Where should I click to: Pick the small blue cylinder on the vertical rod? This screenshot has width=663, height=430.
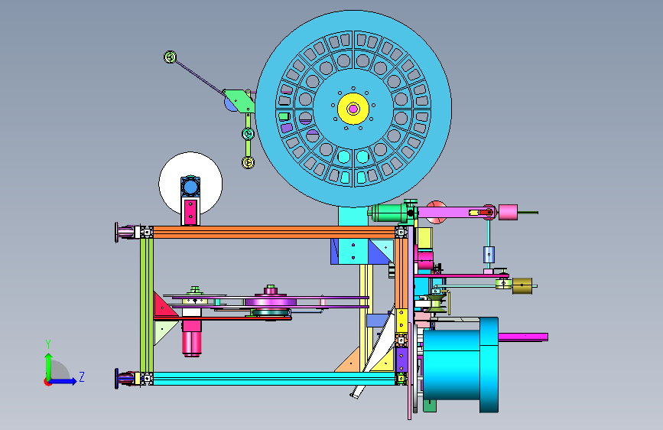point(489,256)
